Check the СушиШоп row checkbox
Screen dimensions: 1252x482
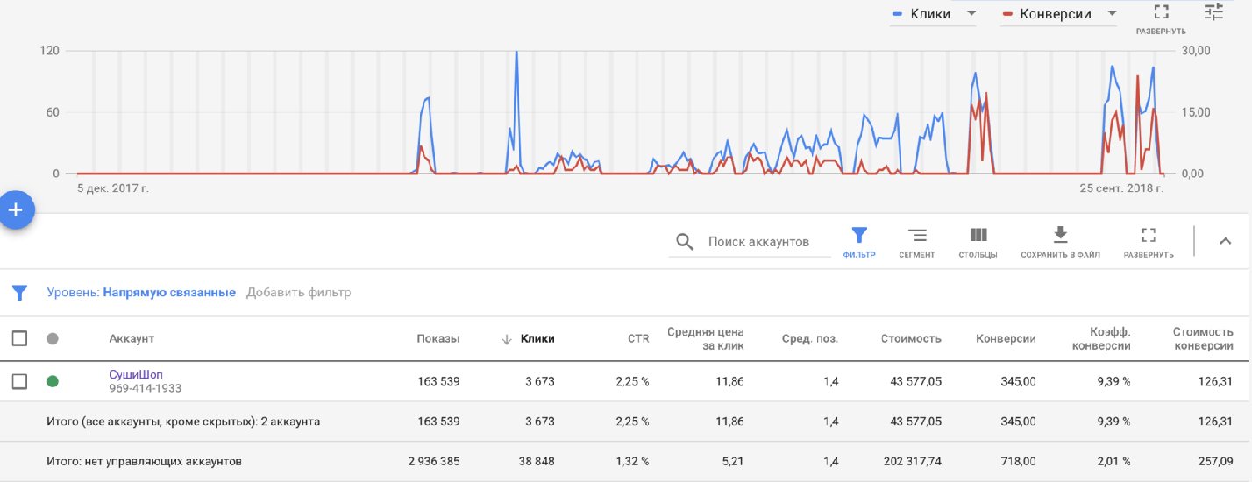tap(19, 381)
